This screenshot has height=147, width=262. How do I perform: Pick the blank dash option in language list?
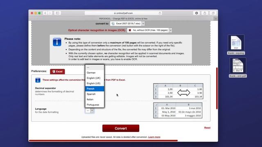pyautogui.click(x=95, y=67)
